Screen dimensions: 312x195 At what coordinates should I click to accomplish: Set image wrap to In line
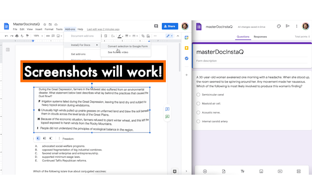38,138
